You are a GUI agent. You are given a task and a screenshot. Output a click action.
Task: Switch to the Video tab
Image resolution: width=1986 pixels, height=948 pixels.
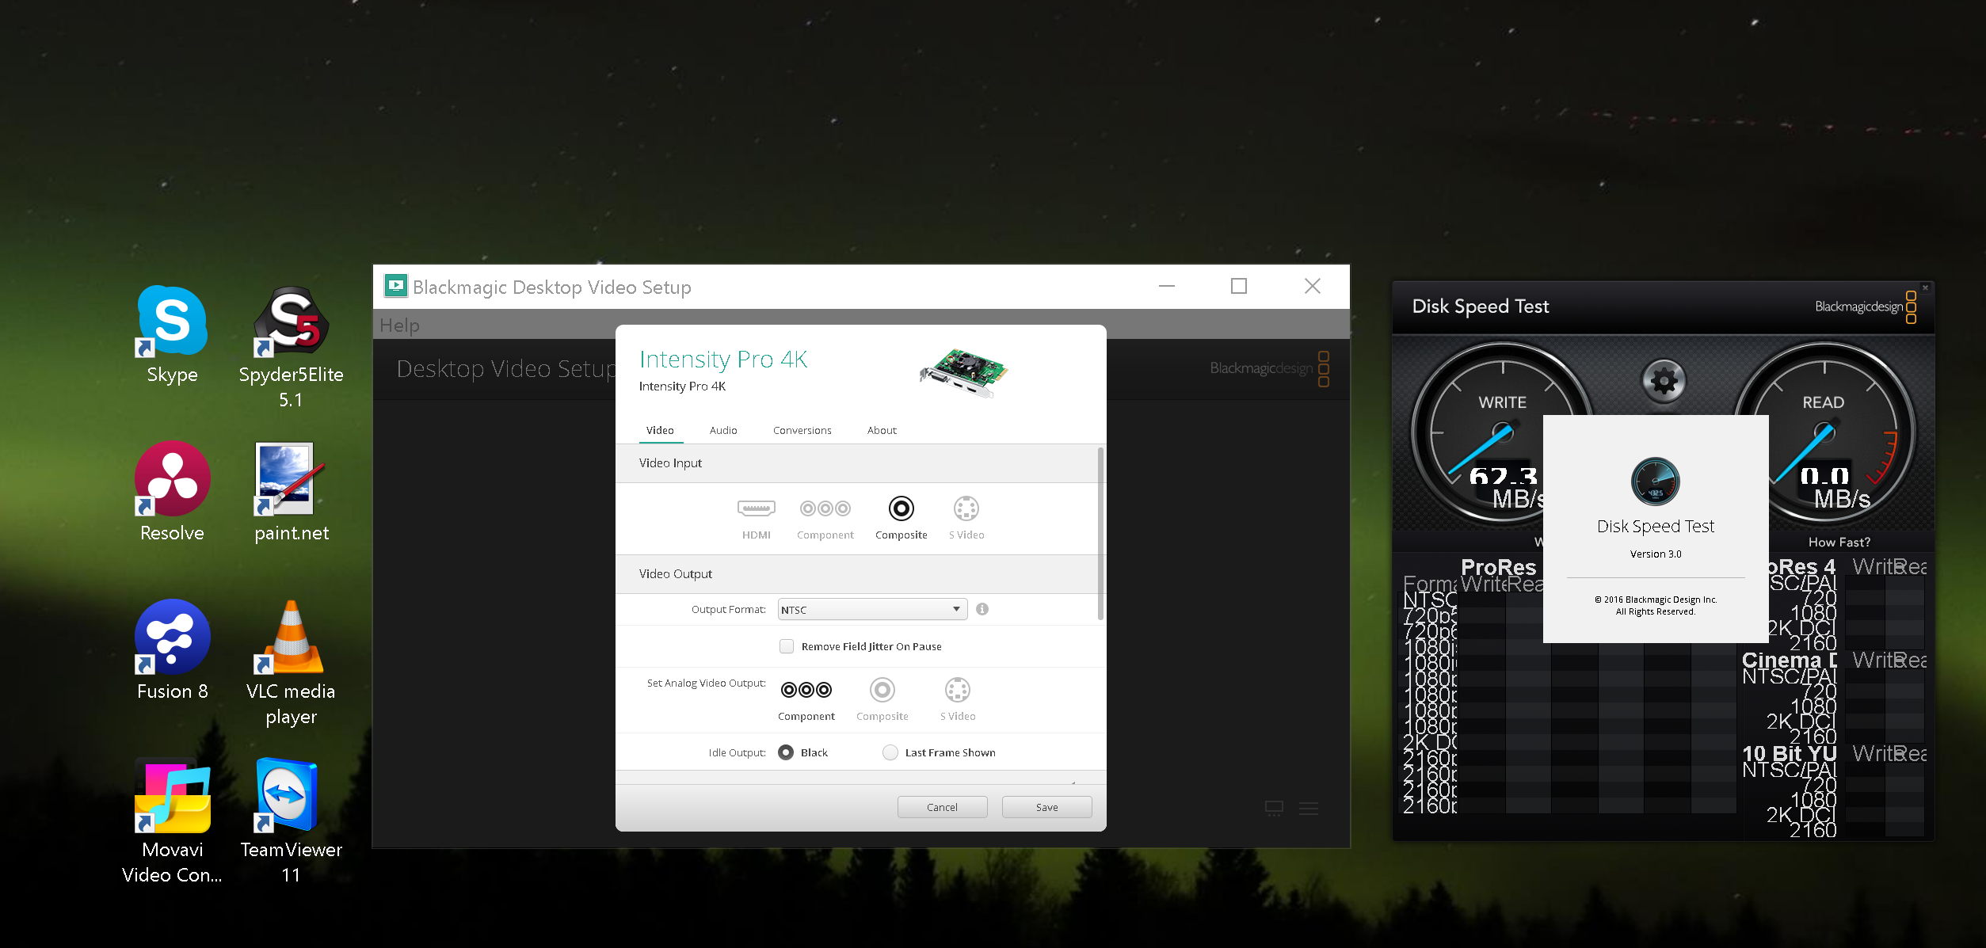660,430
